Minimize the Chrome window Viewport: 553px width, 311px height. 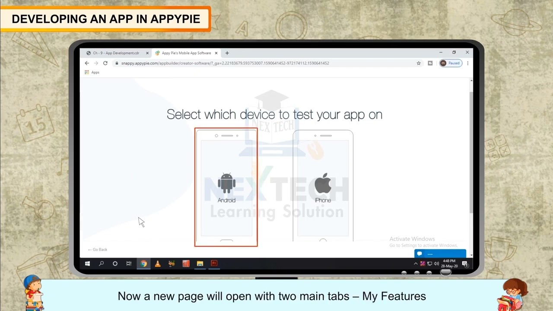tap(441, 53)
